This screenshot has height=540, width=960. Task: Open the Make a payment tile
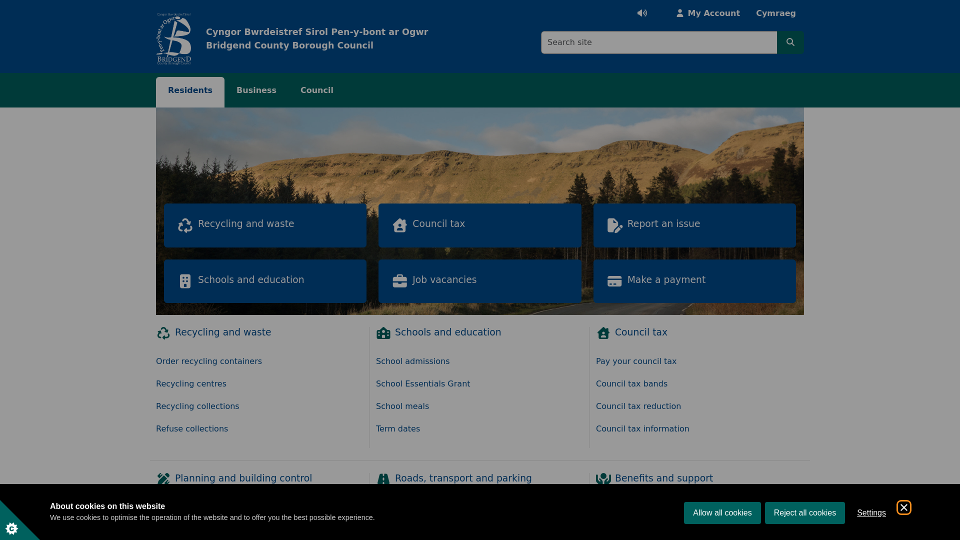(x=694, y=281)
